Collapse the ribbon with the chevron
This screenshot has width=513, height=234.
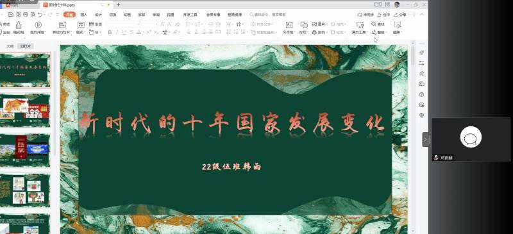tap(422, 15)
